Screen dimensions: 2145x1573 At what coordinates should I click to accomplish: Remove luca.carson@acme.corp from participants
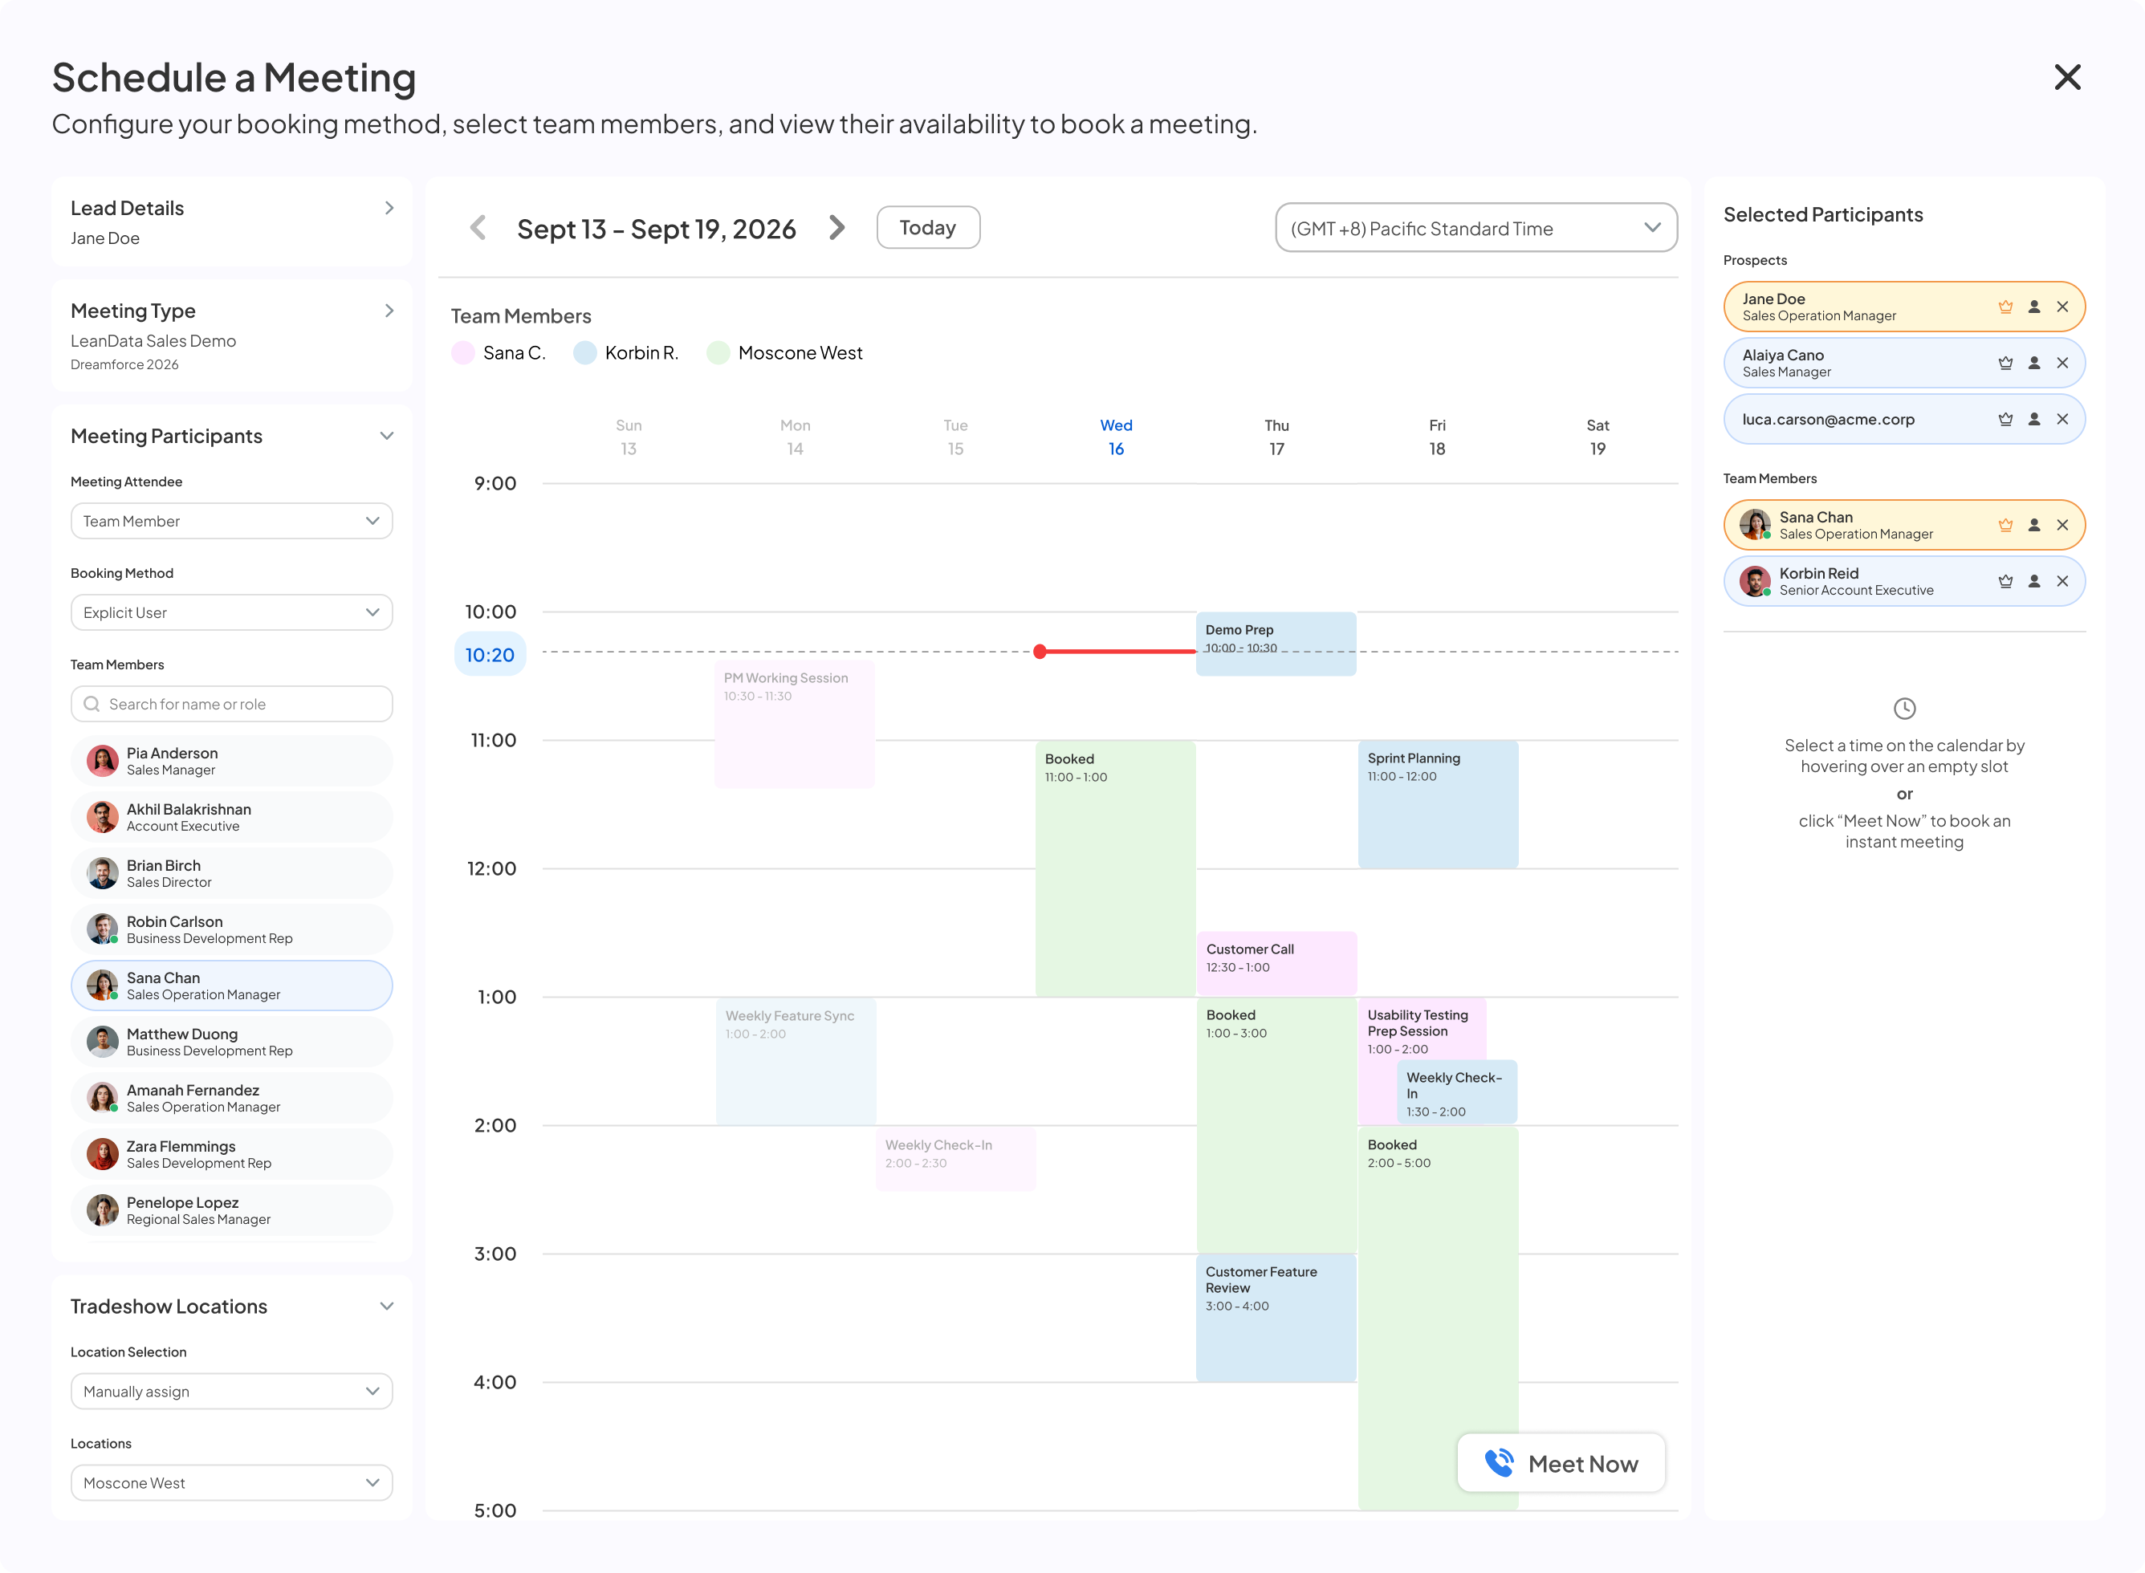click(x=2062, y=419)
